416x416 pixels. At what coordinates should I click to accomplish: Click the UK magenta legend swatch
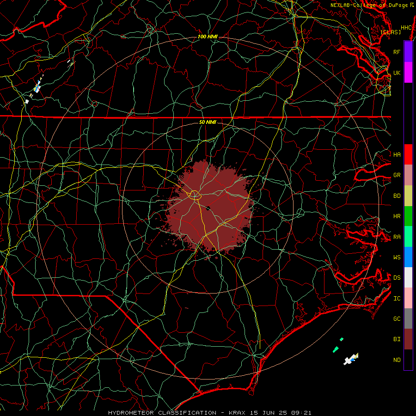tap(408, 73)
